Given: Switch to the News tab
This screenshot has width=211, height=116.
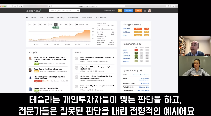Looking at the screenshot, I should click(41, 17).
